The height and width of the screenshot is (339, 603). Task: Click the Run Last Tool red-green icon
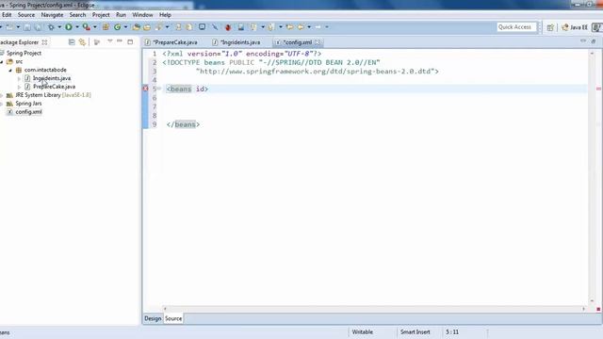pyautogui.click(x=86, y=27)
